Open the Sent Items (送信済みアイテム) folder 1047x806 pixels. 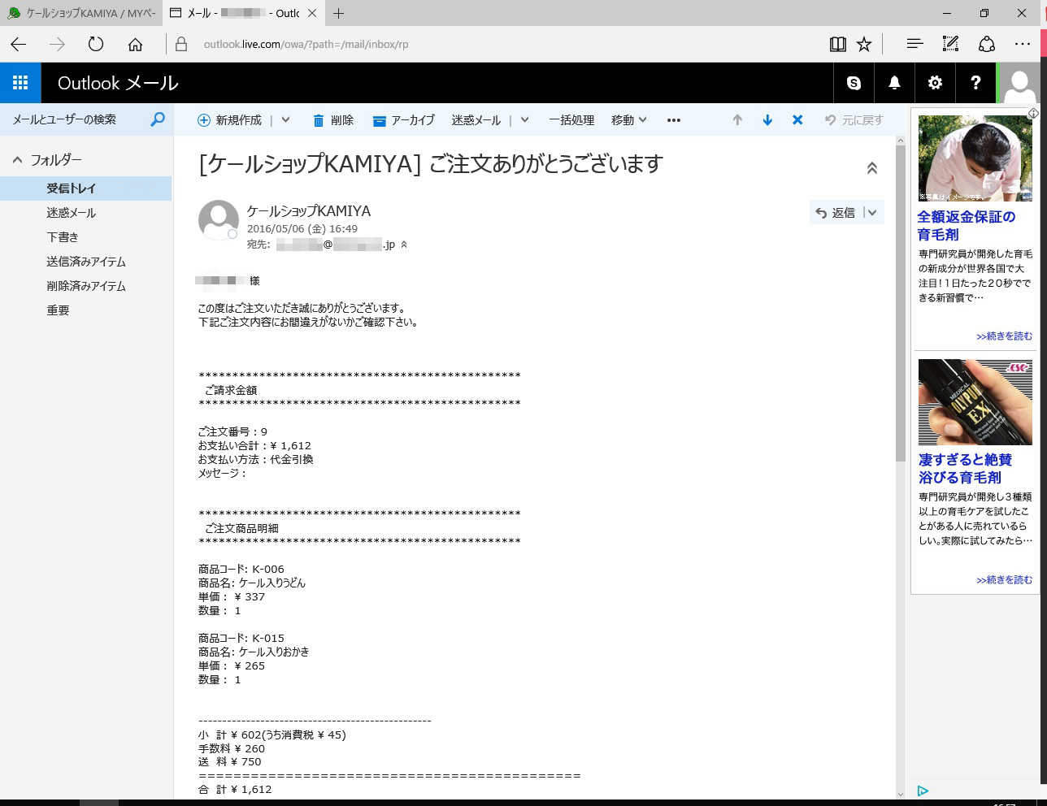pos(86,262)
